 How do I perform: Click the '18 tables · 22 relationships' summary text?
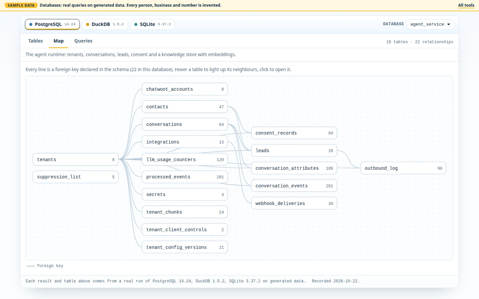coord(419,42)
